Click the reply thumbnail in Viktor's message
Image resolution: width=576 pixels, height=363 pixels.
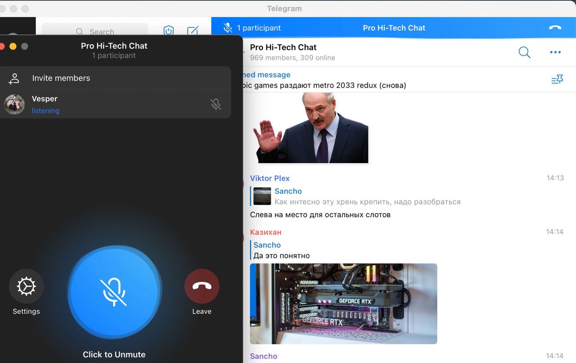pos(262,197)
